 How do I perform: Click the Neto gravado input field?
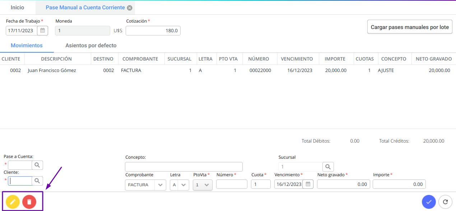tap(344, 184)
